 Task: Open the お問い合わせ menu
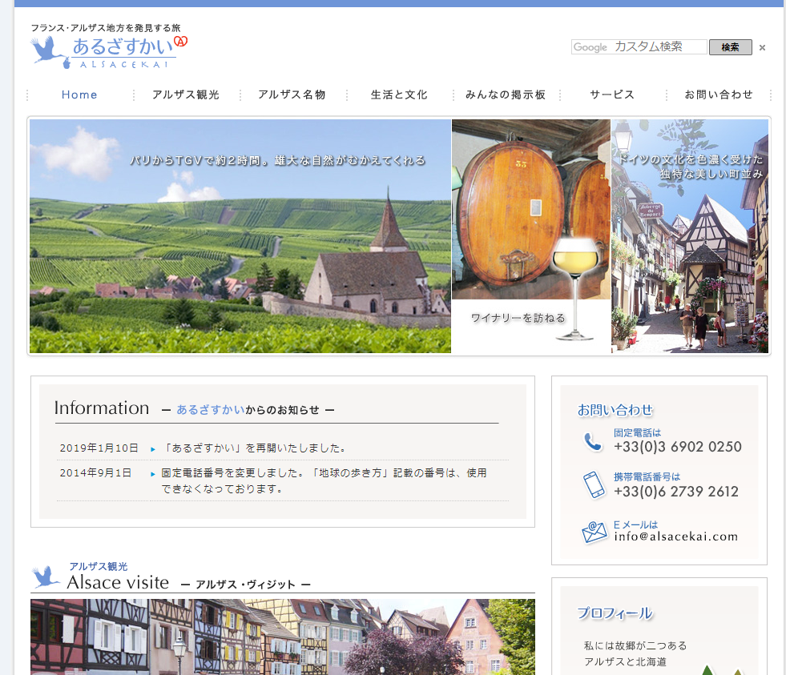tap(719, 94)
